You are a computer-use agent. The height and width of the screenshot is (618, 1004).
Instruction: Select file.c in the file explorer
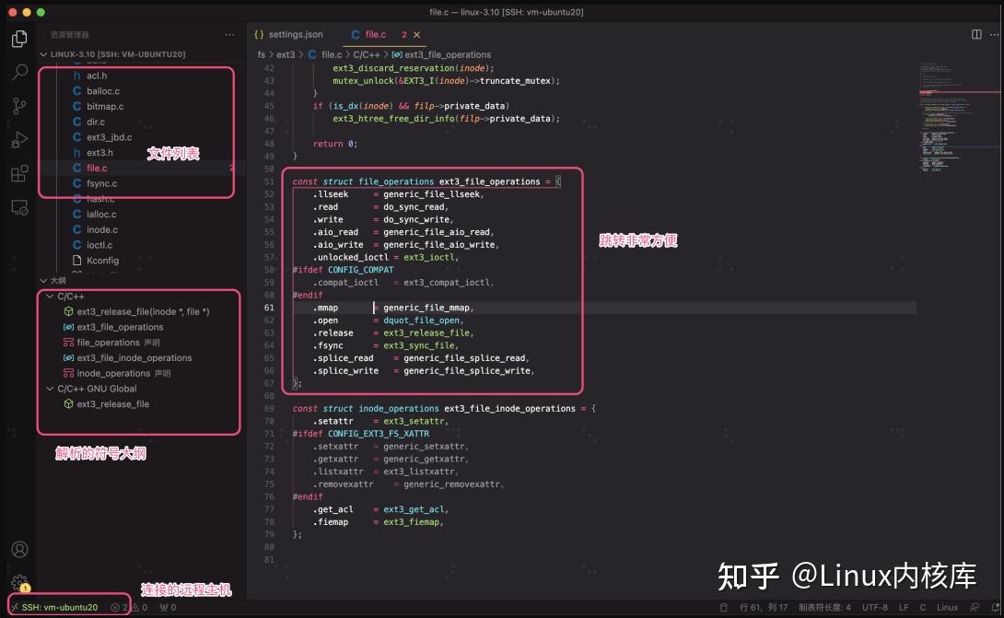click(x=97, y=168)
